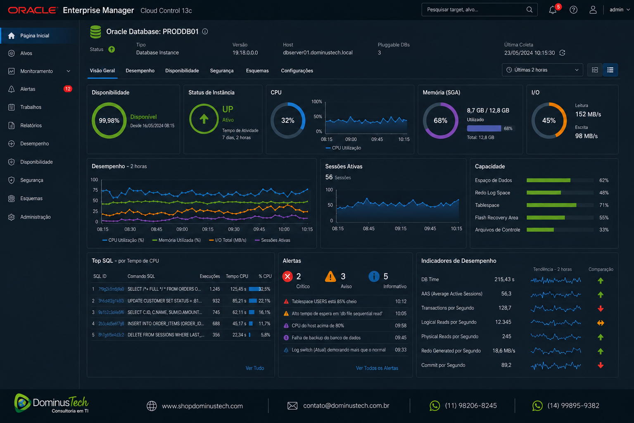Click the Tablespace capacity bar

[x=561, y=205]
